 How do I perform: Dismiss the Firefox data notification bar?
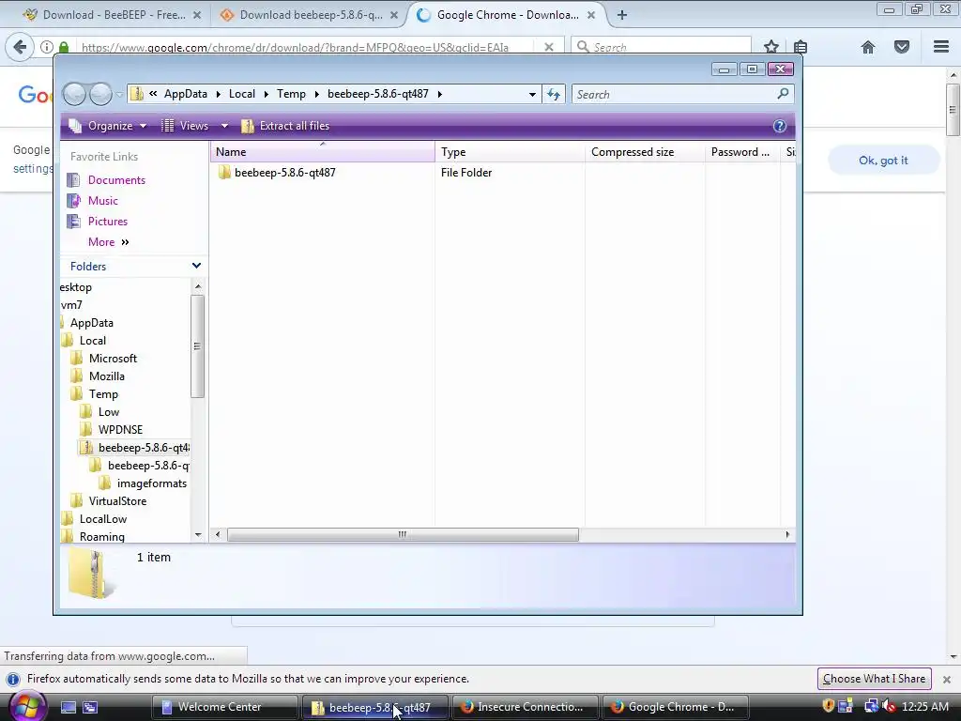946,680
